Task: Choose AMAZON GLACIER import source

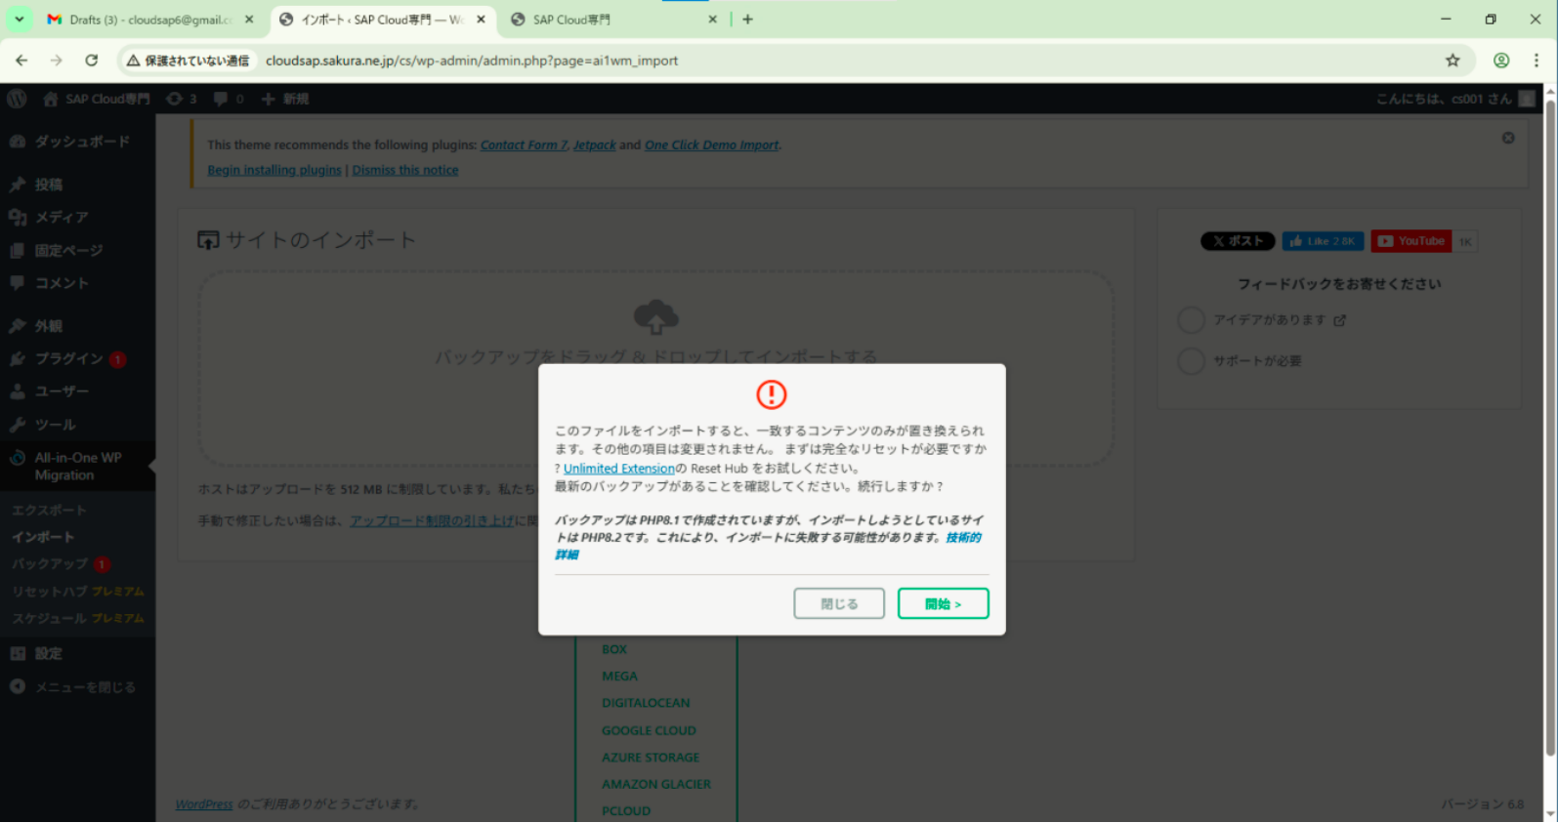Action: tap(656, 784)
